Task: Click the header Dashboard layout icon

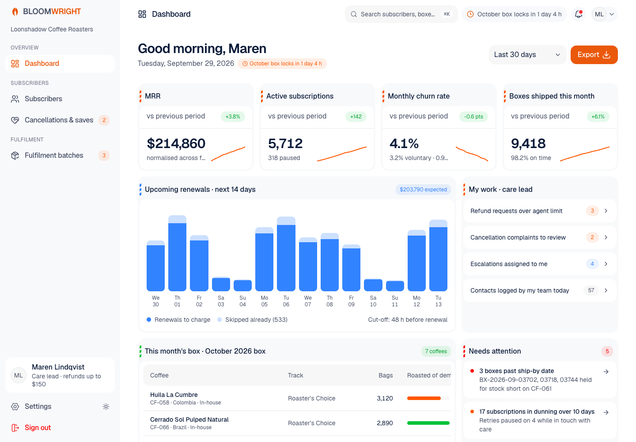Action: point(142,14)
